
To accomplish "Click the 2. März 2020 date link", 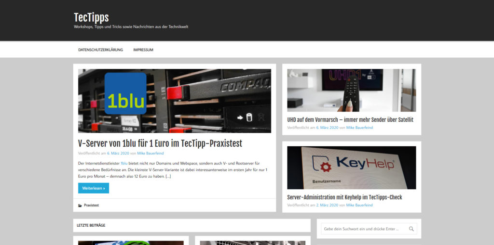I will pyautogui.click(x=328, y=205).
